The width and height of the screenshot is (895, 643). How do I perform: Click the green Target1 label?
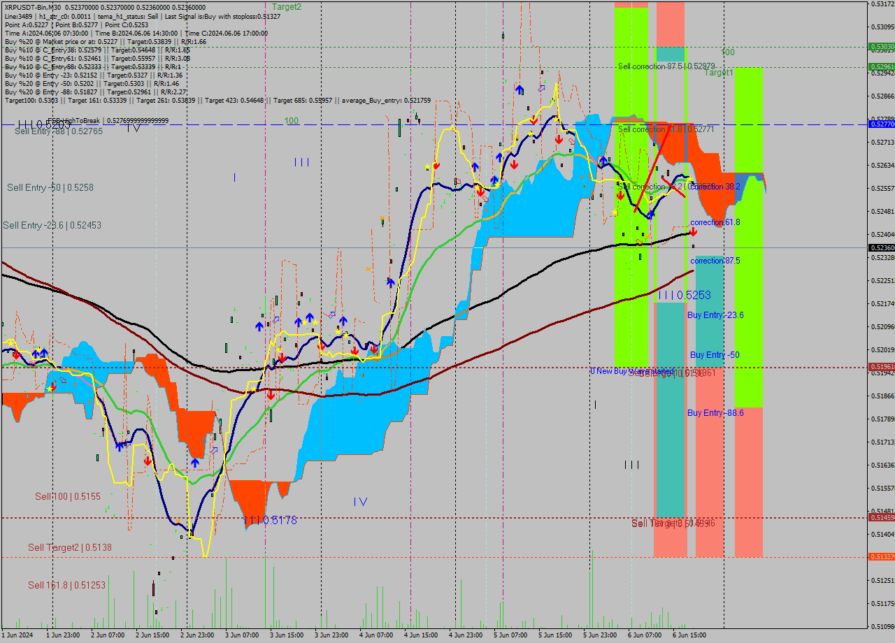tap(719, 73)
